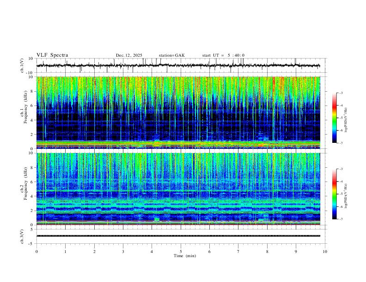
Task: Click the time axis tick label '9'
Action: click(x=296, y=252)
